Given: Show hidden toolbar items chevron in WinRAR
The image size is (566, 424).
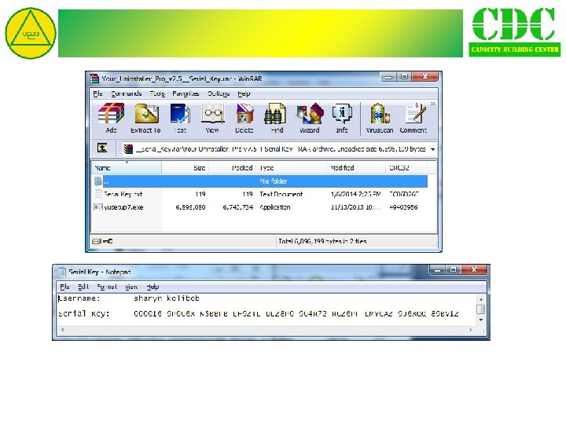Looking at the screenshot, I should pos(433,104).
